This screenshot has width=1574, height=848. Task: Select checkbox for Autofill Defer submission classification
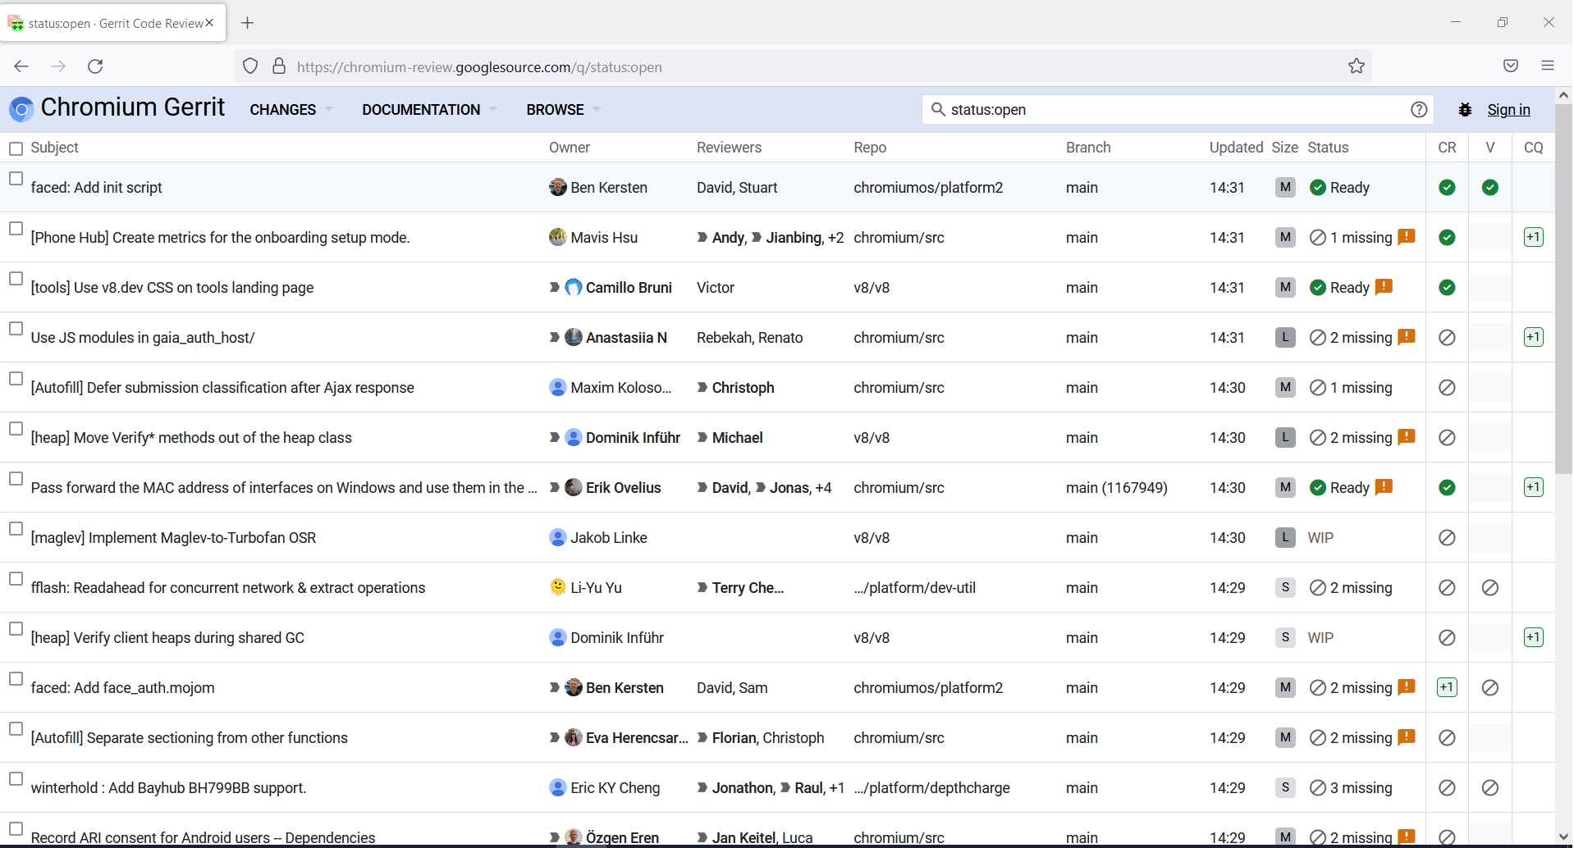pyautogui.click(x=16, y=379)
